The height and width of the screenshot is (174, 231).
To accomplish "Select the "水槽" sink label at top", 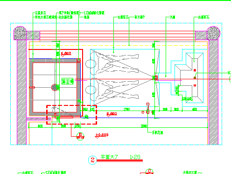I will 172,17.
